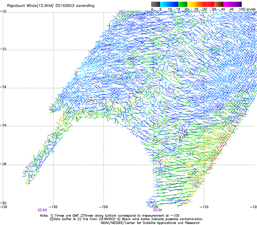Click the -123 longitude axis label

click(x=204, y=207)
